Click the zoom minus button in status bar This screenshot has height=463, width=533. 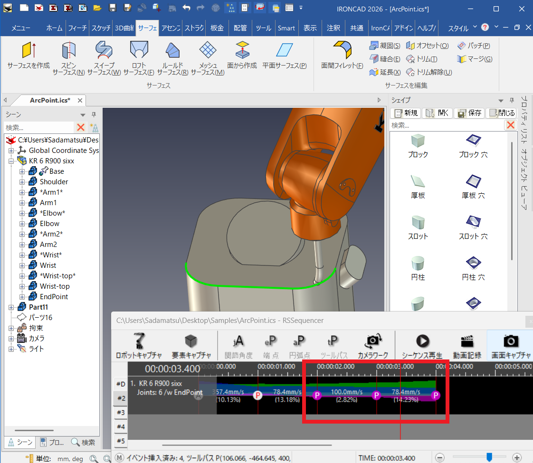pyautogui.click(x=440, y=458)
